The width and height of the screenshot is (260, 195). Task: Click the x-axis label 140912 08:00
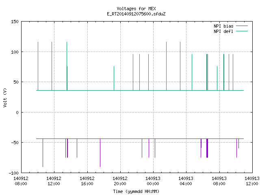click(x=21, y=181)
